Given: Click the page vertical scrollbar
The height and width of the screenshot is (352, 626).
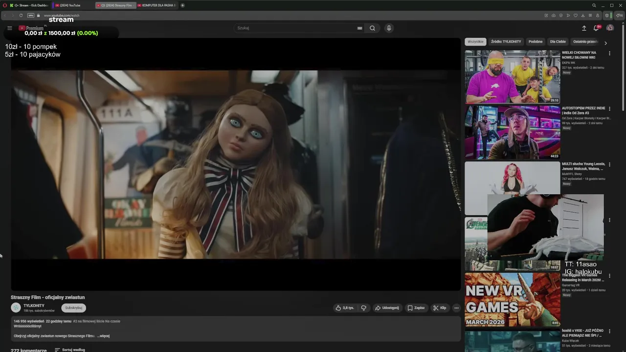Looking at the screenshot, I should pyautogui.click(x=623, y=68).
